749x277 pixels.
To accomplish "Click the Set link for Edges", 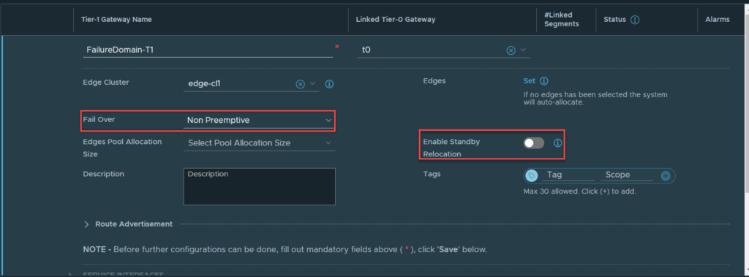I will (x=530, y=81).
